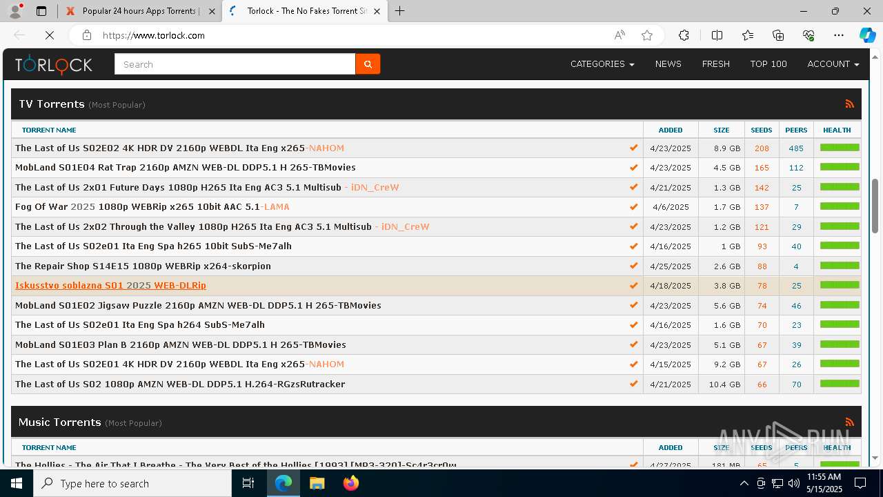Click the page vertical scrollbar thumb
883x497 pixels.
pos(875,206)
